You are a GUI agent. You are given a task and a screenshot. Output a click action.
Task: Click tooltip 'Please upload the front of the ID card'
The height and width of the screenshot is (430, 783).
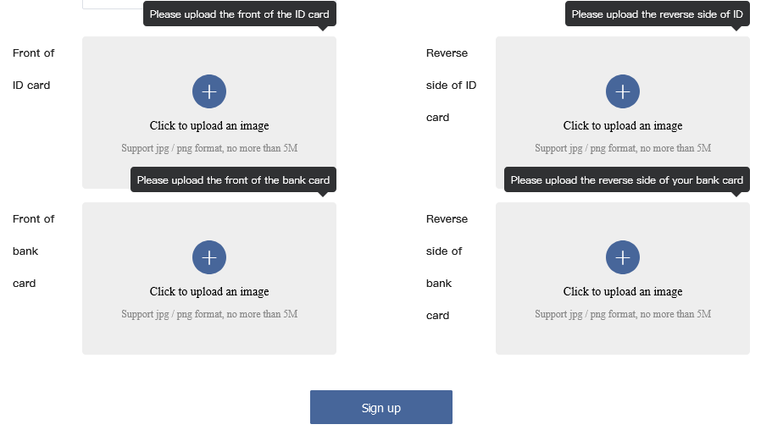point(240,14)
